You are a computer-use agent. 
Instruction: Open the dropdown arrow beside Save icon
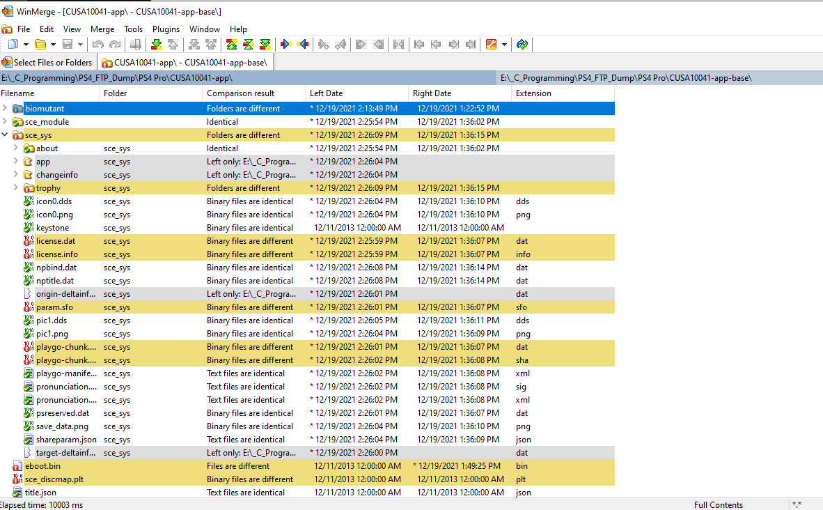[x=80, y=45]
